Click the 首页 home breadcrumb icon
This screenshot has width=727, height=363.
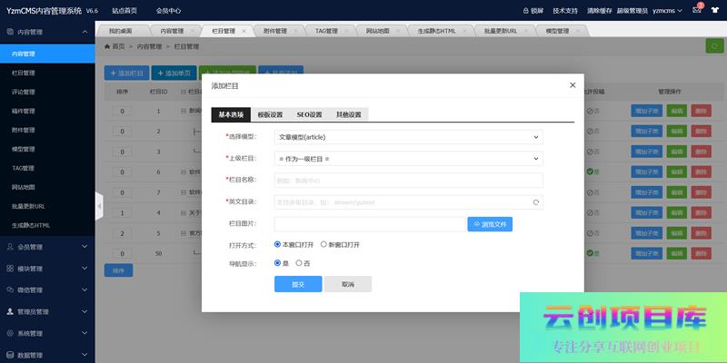(x=109, y=45)
